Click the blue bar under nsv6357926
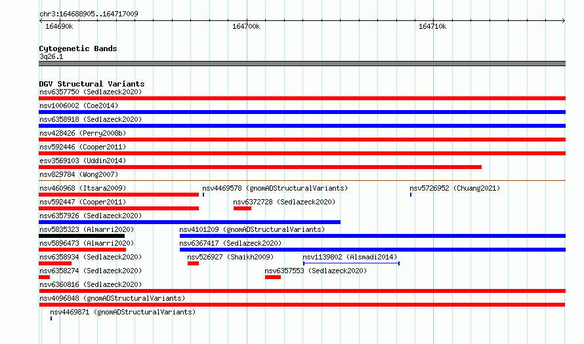This screenshot has height=344, width=584. (190, 222)
